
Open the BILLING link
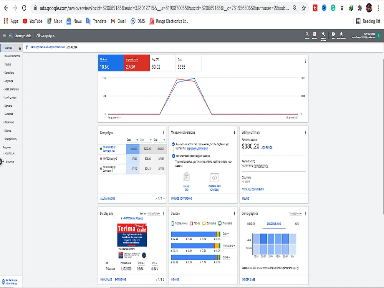(x=246, y=199)
